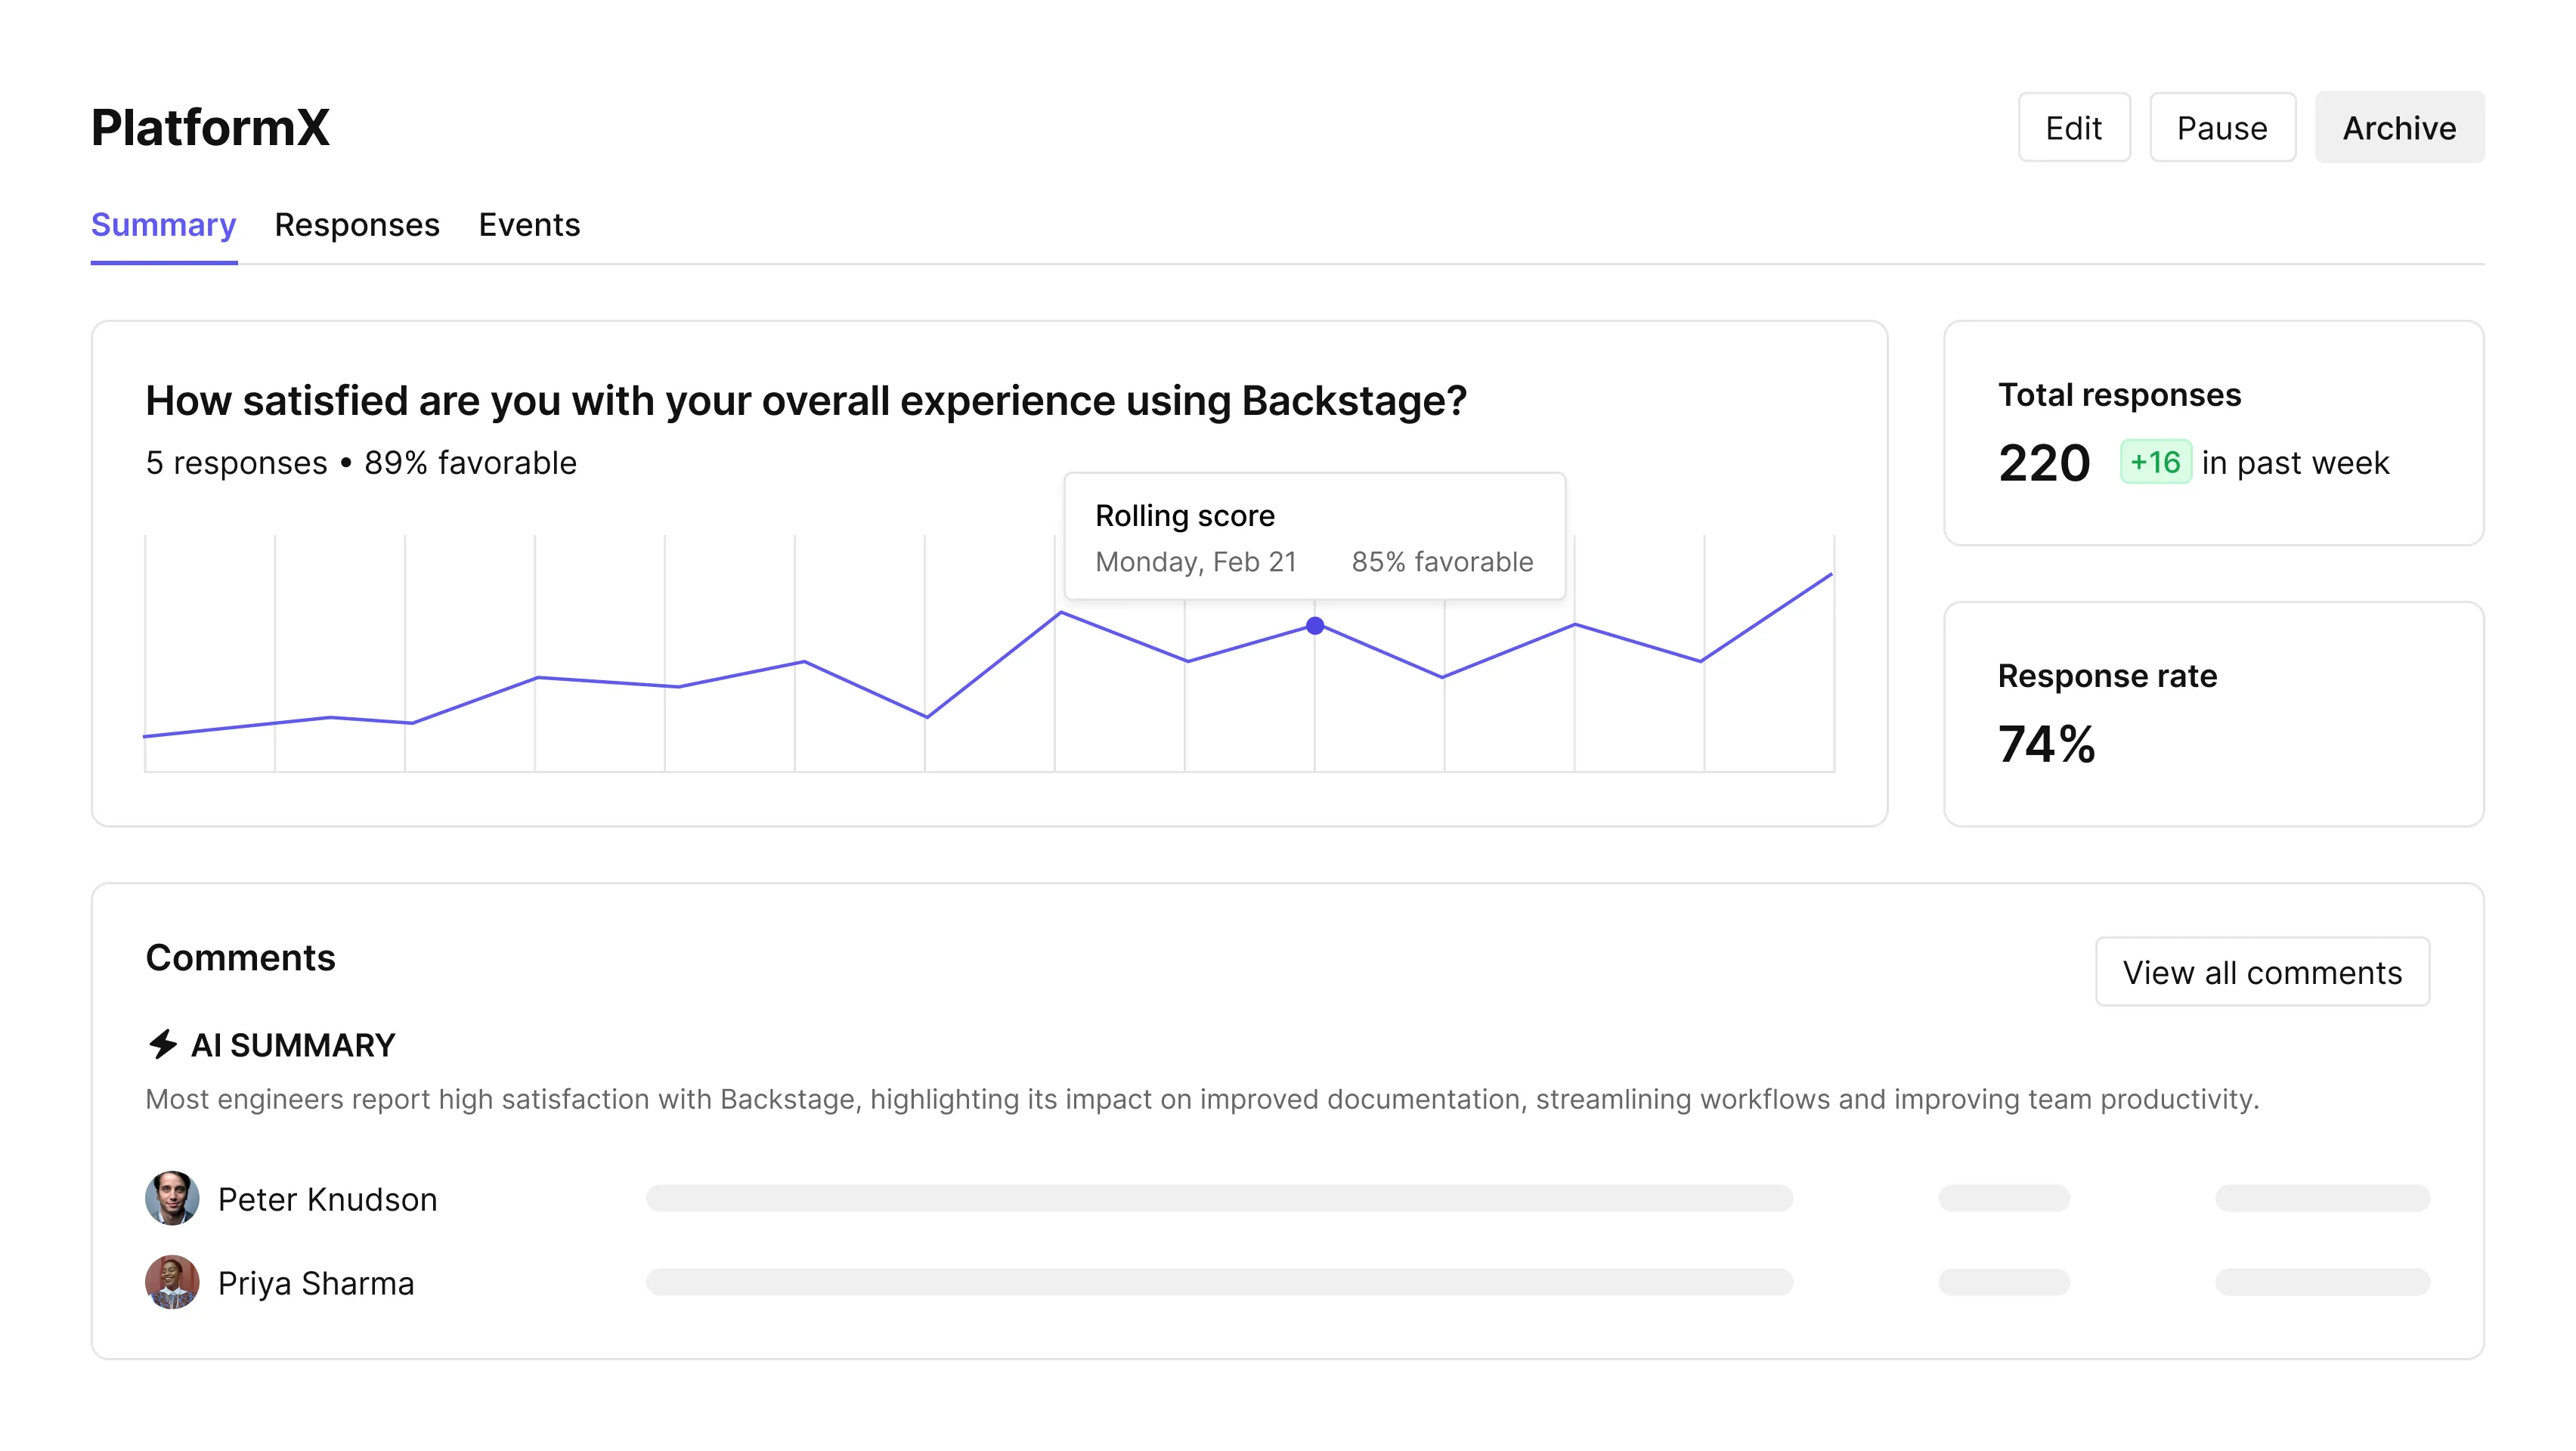Click the '85% favorable' tooltip value

tap(1442, 562)
